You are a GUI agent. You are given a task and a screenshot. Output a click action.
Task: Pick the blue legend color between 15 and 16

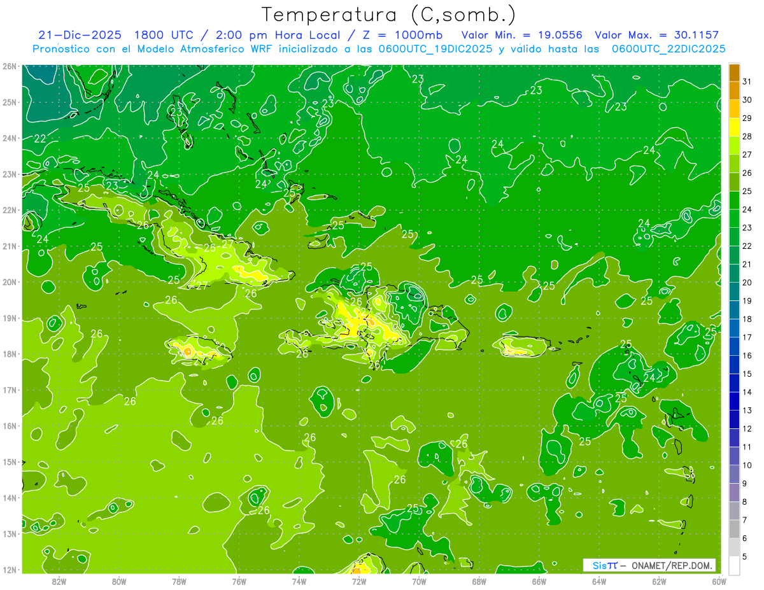click(x=734, y=365)
